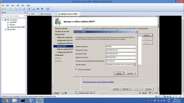Toggle the Activar este ámbito checkbox

76,69
